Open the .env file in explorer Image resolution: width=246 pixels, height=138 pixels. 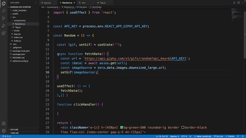pos(15,44)
